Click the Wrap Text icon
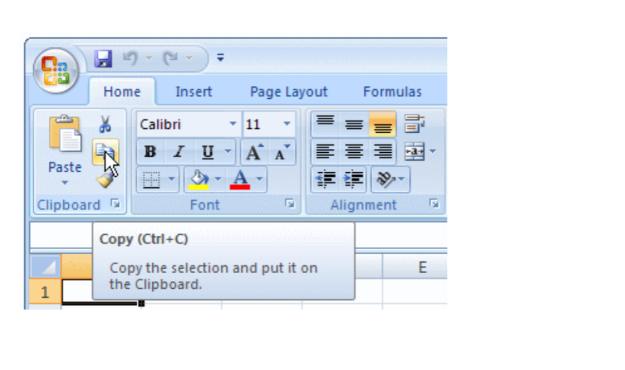This screenshot has width=625, height=370. coord(414,124)
